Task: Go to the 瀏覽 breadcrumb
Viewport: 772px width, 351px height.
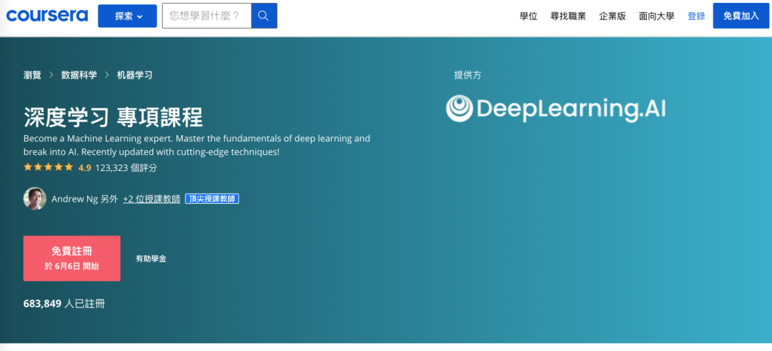Action: click(x=32, y=75)
